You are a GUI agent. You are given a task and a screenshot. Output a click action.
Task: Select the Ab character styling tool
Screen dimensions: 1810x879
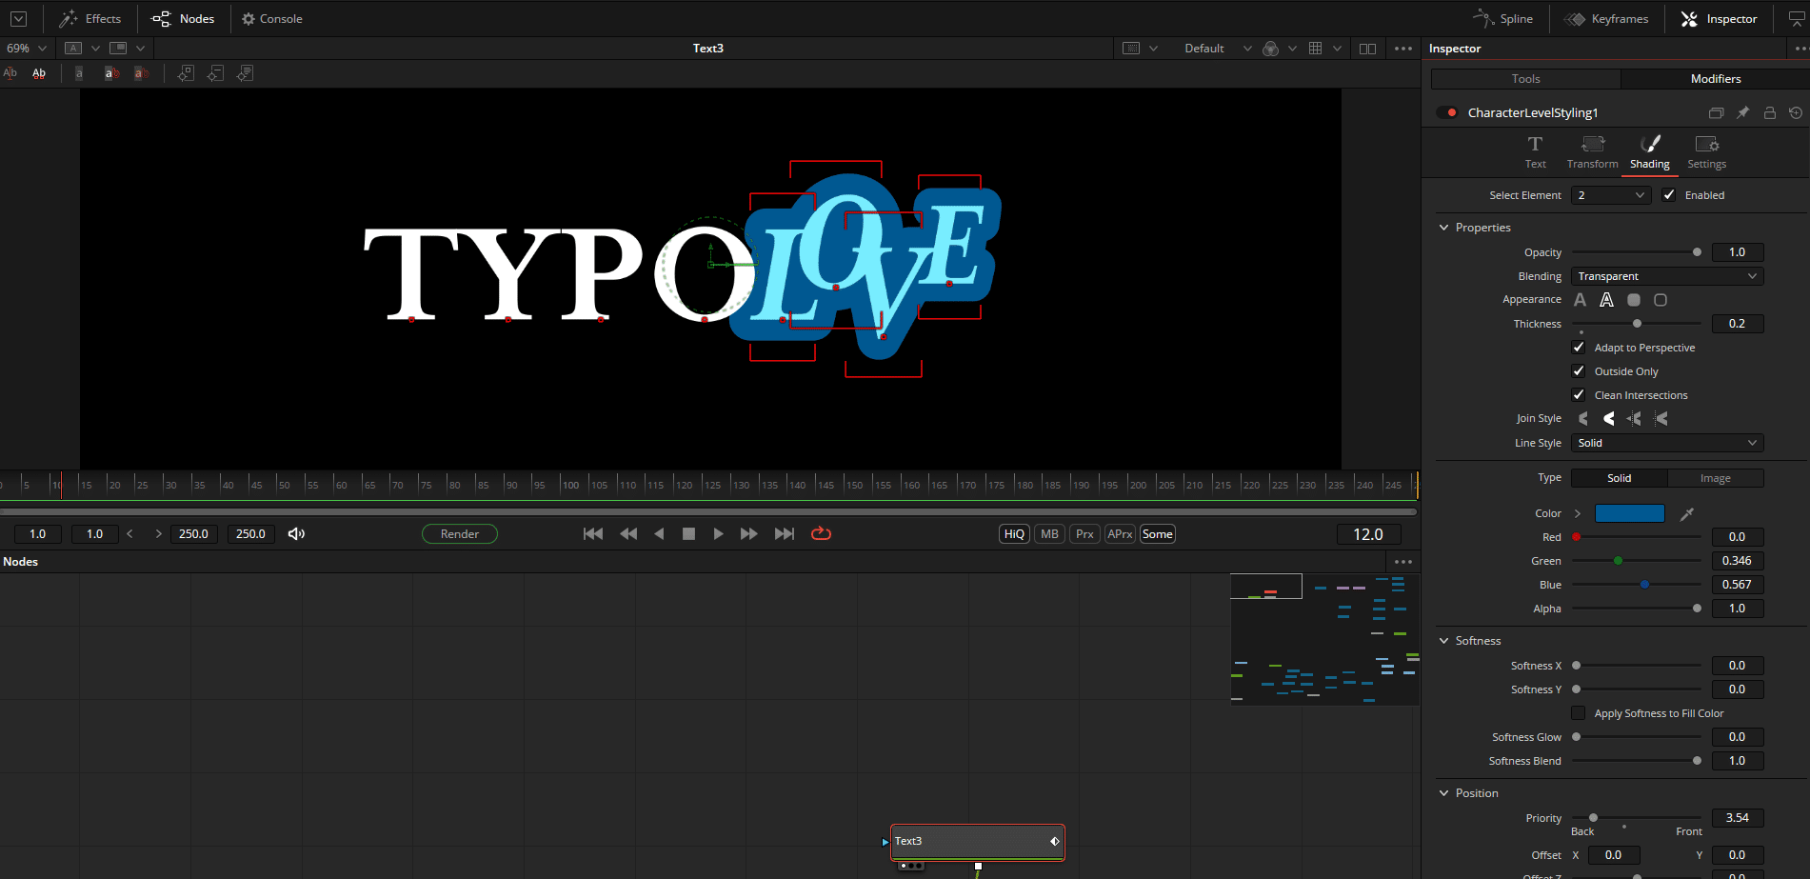pyautogui.click(x=39, y=72)
